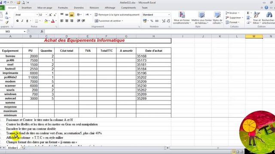275x154 pixels.
Task: Click the Open folder icon in quick access toolbar
Action: tap(18, 3)
